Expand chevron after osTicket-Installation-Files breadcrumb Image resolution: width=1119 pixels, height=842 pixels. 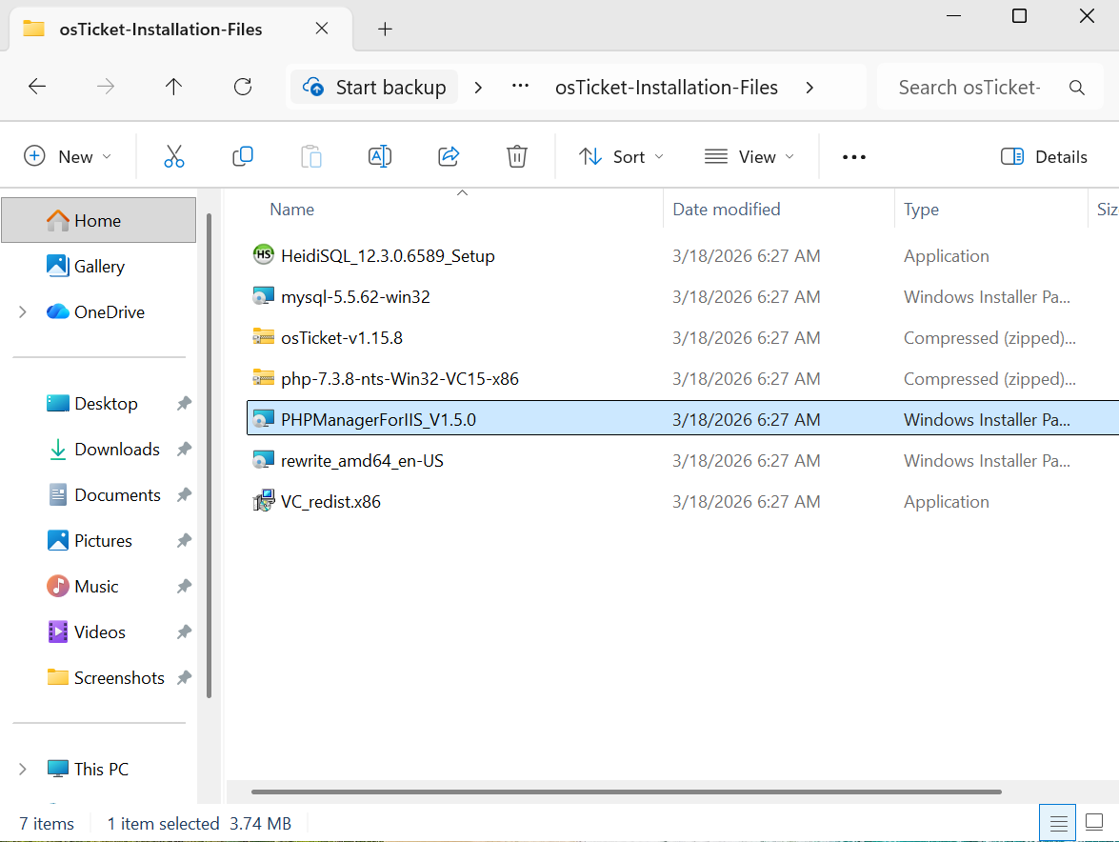(809, 87)
